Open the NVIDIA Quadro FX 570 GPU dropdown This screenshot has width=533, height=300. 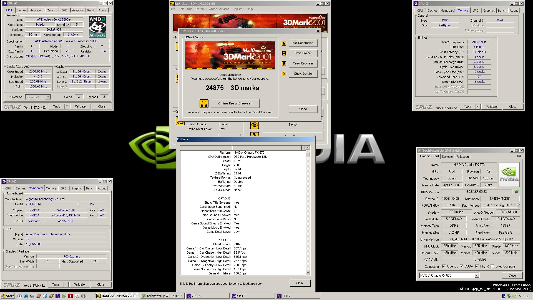click(x=477, y=276)
